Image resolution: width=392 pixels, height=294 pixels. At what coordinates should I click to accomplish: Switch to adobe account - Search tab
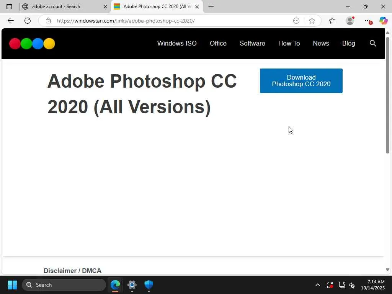point(65,7)
